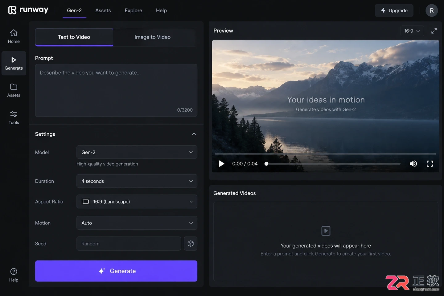Open Help from the sidebar bottom
Viewport: 444px width, 296px height.
click(x=14, y=275)
